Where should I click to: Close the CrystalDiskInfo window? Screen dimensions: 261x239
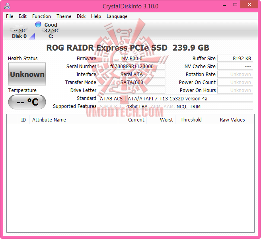click(x=249, y=5)
